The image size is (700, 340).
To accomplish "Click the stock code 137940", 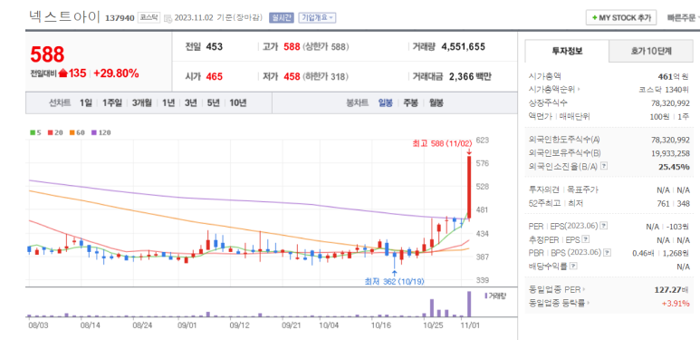I will coord(120,18).
